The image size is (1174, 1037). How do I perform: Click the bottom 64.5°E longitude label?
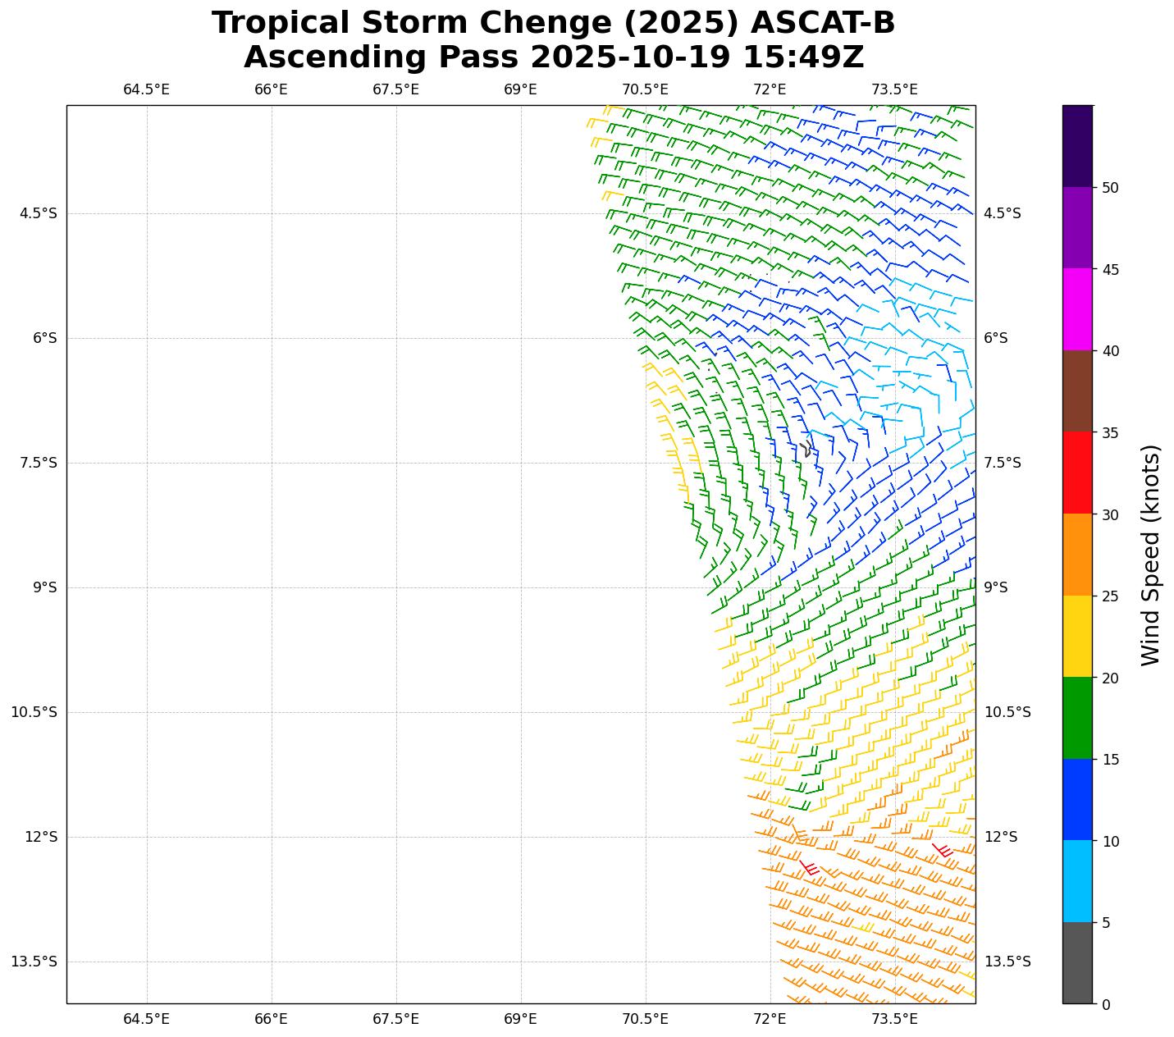(146, 1019)
